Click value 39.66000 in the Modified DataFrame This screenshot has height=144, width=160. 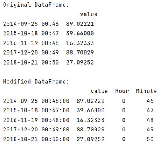(91, 110)
